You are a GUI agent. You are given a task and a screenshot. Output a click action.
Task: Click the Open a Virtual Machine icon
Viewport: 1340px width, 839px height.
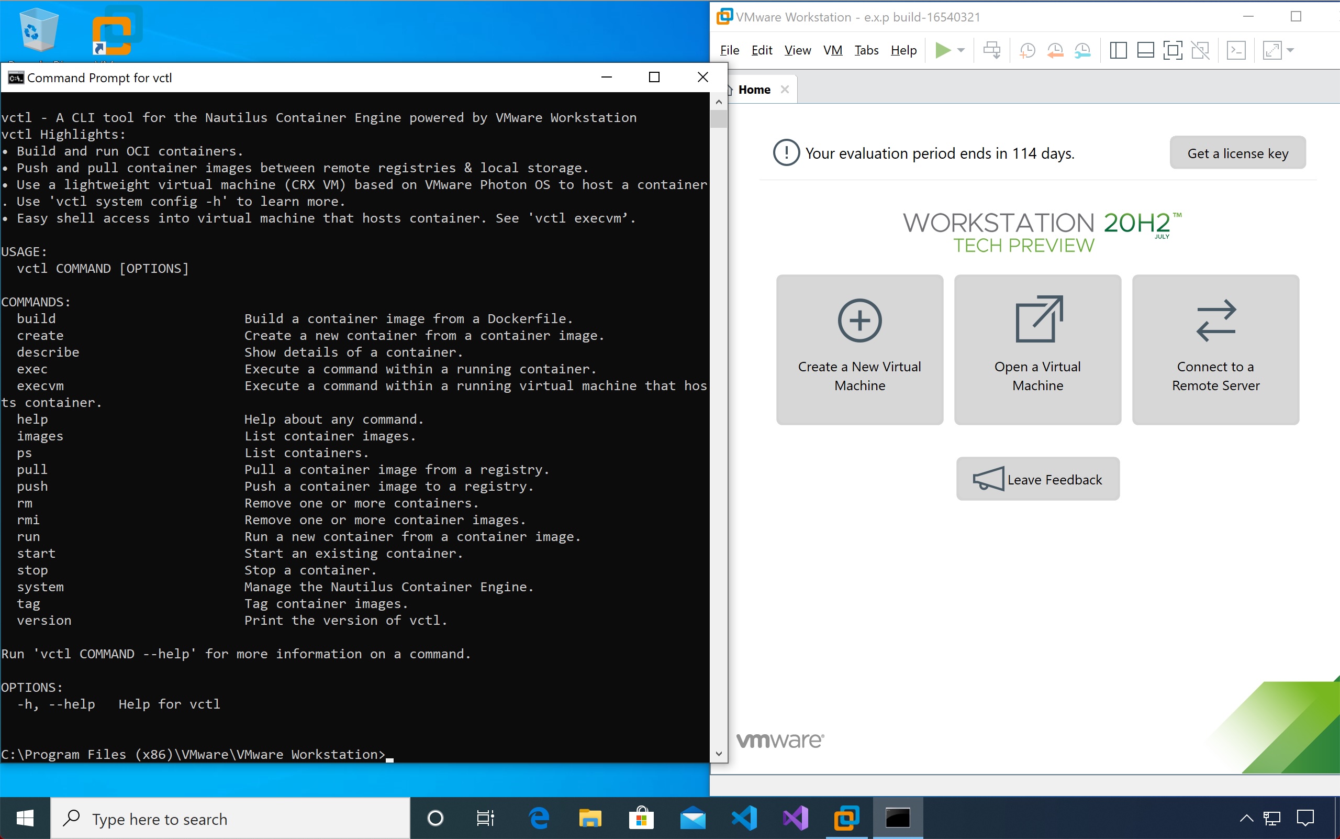click(x=1037, y=349)
